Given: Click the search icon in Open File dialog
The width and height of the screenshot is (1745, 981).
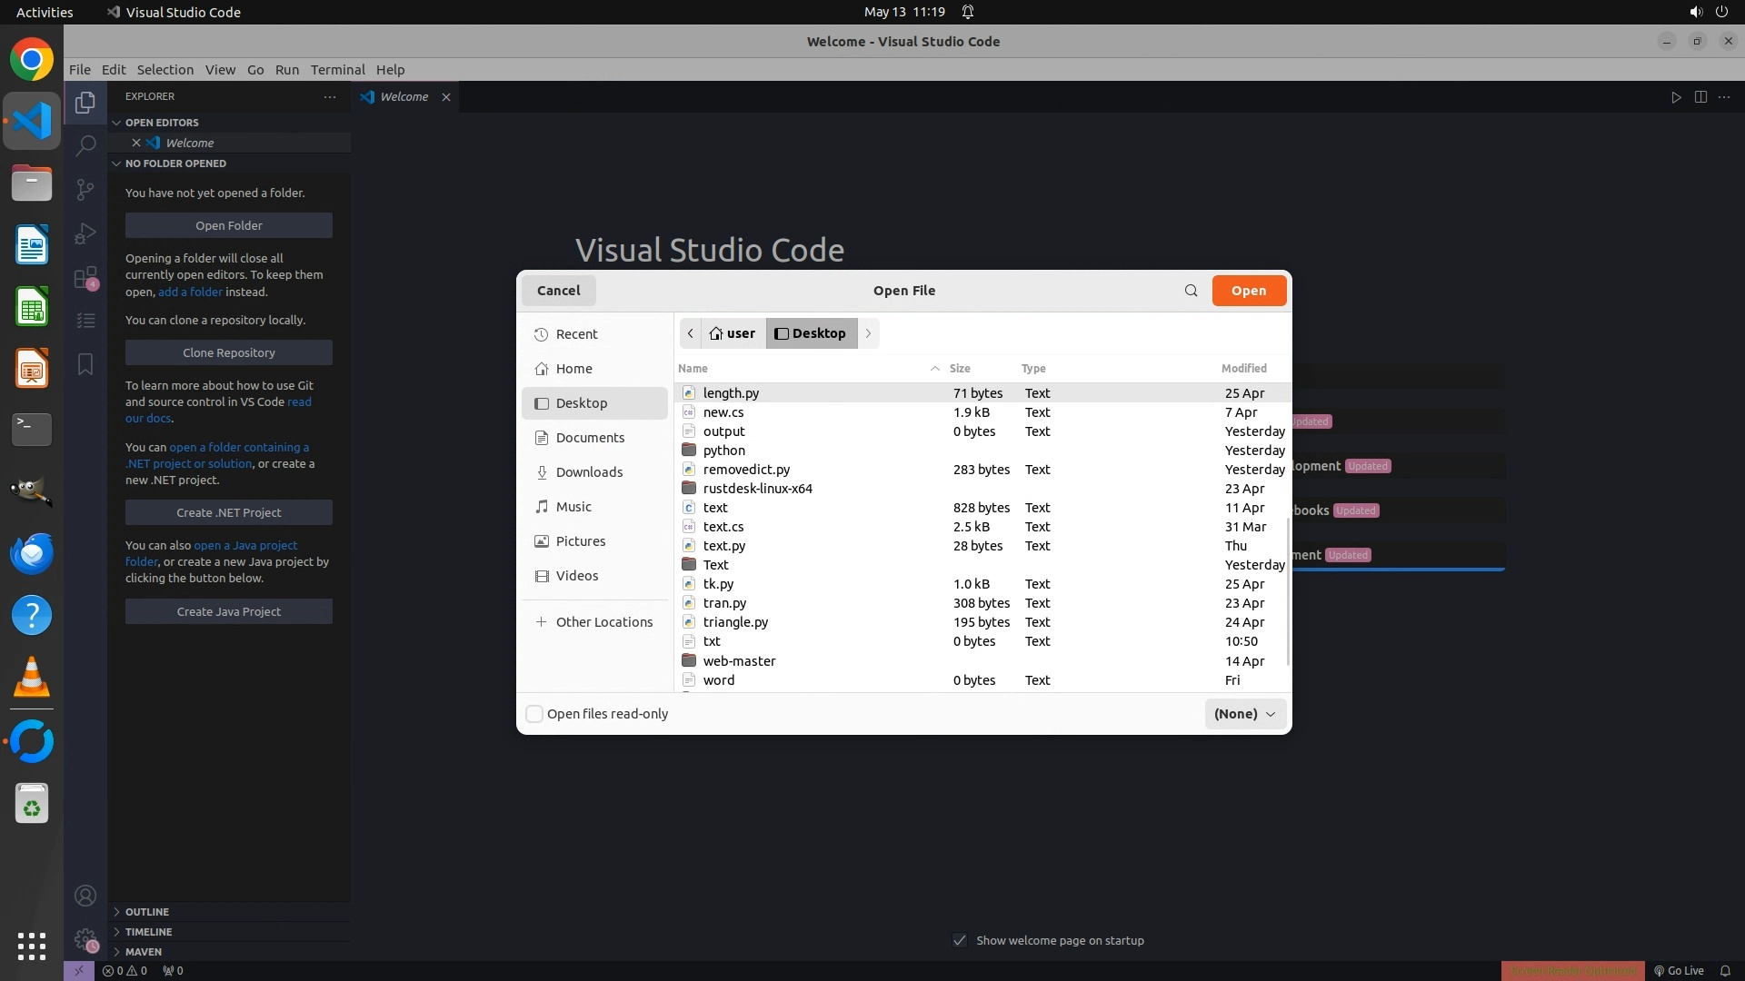Looking at the screenshot, I should 1191,291.
